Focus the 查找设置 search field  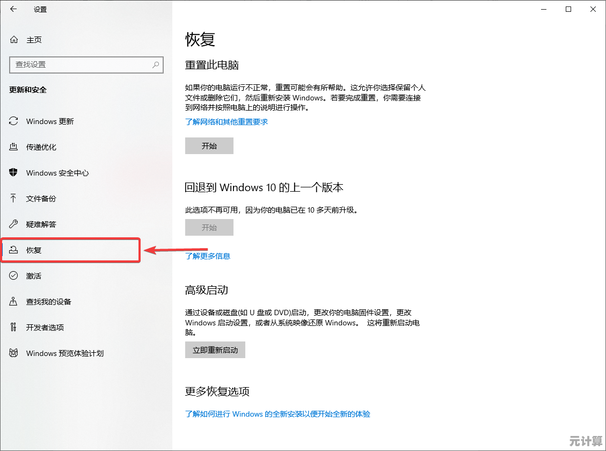(x=86, y=64)
